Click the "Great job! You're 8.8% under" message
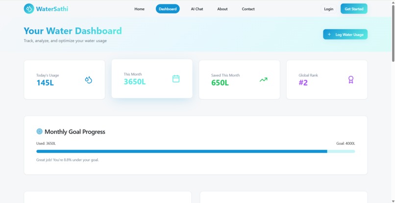Image resolution: width=395 pixels, height=203 pixels. coord(68,160)
